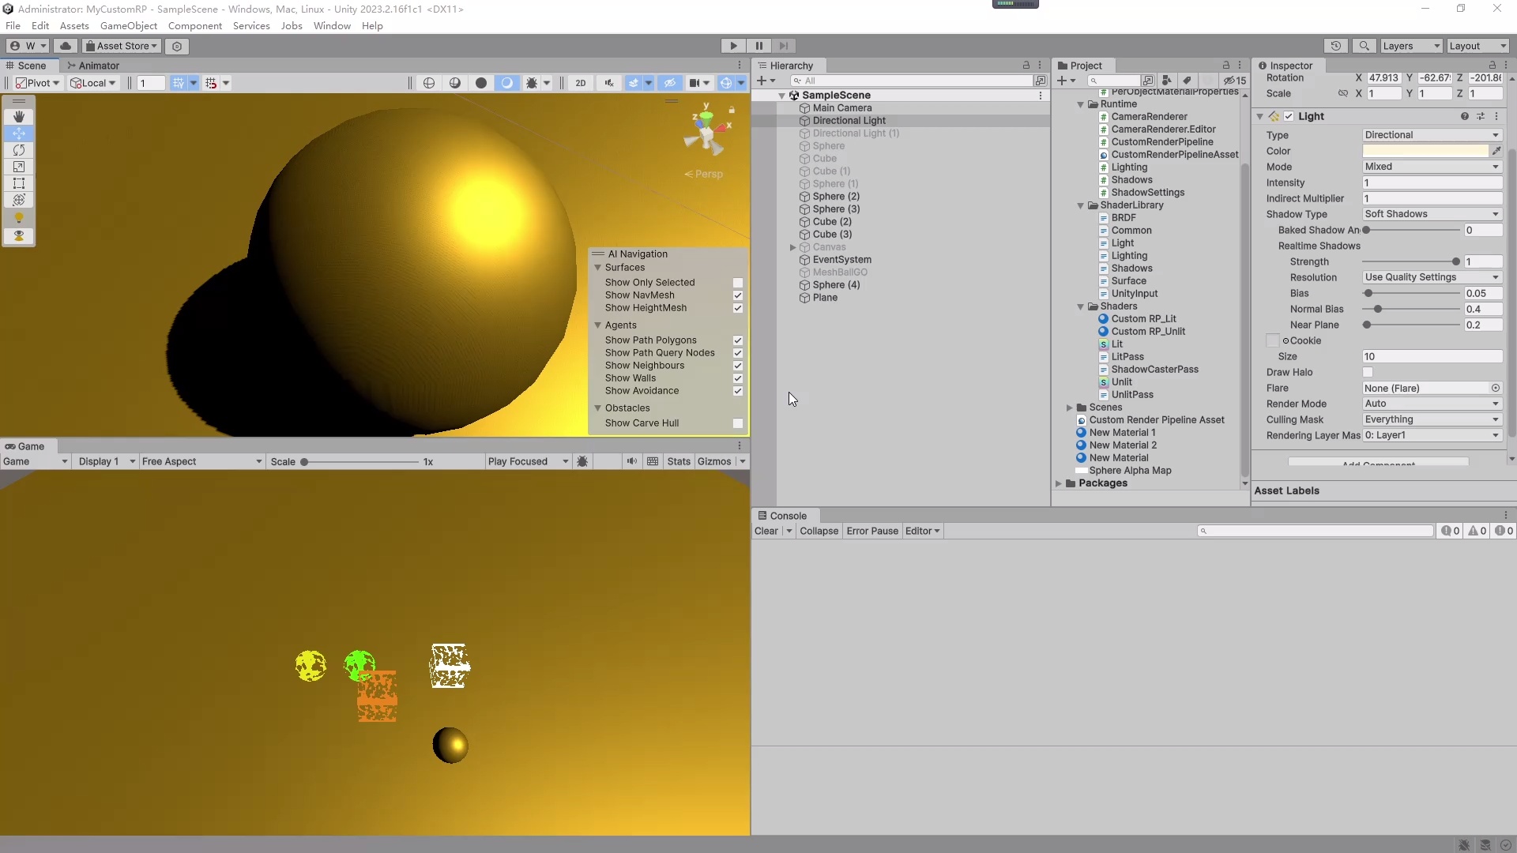
Task: Open the GameObject menu
Action: (128, 26)
